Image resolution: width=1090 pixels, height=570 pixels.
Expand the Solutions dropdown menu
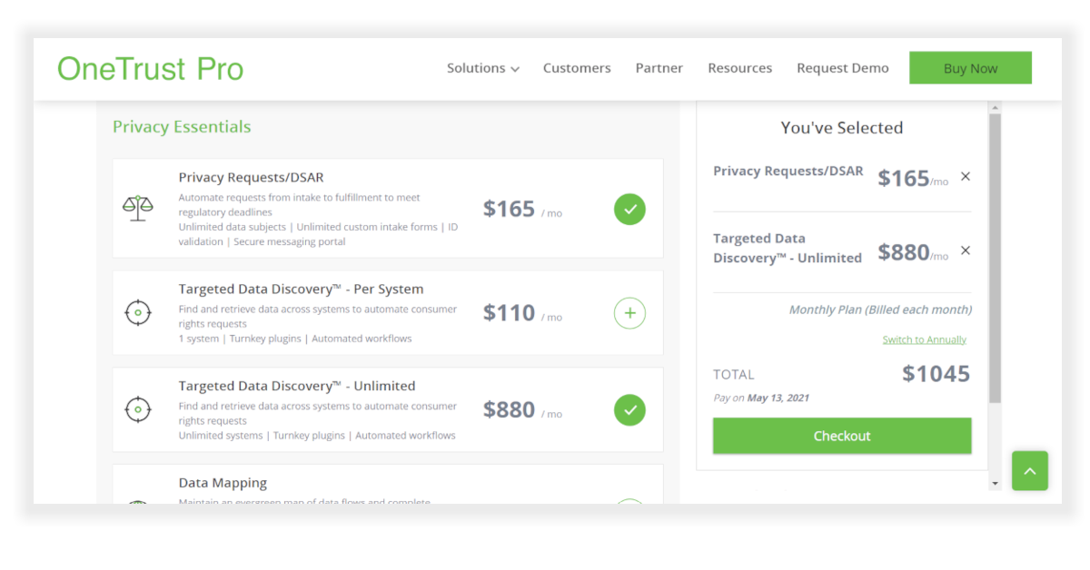[483, 68]
